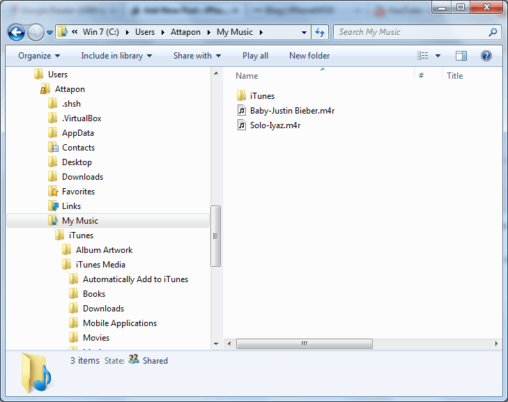This screenshot has width=508, height=402.
Task: Click the address bar folder icon
Action: pyautogui.click(x=63, y=32)
